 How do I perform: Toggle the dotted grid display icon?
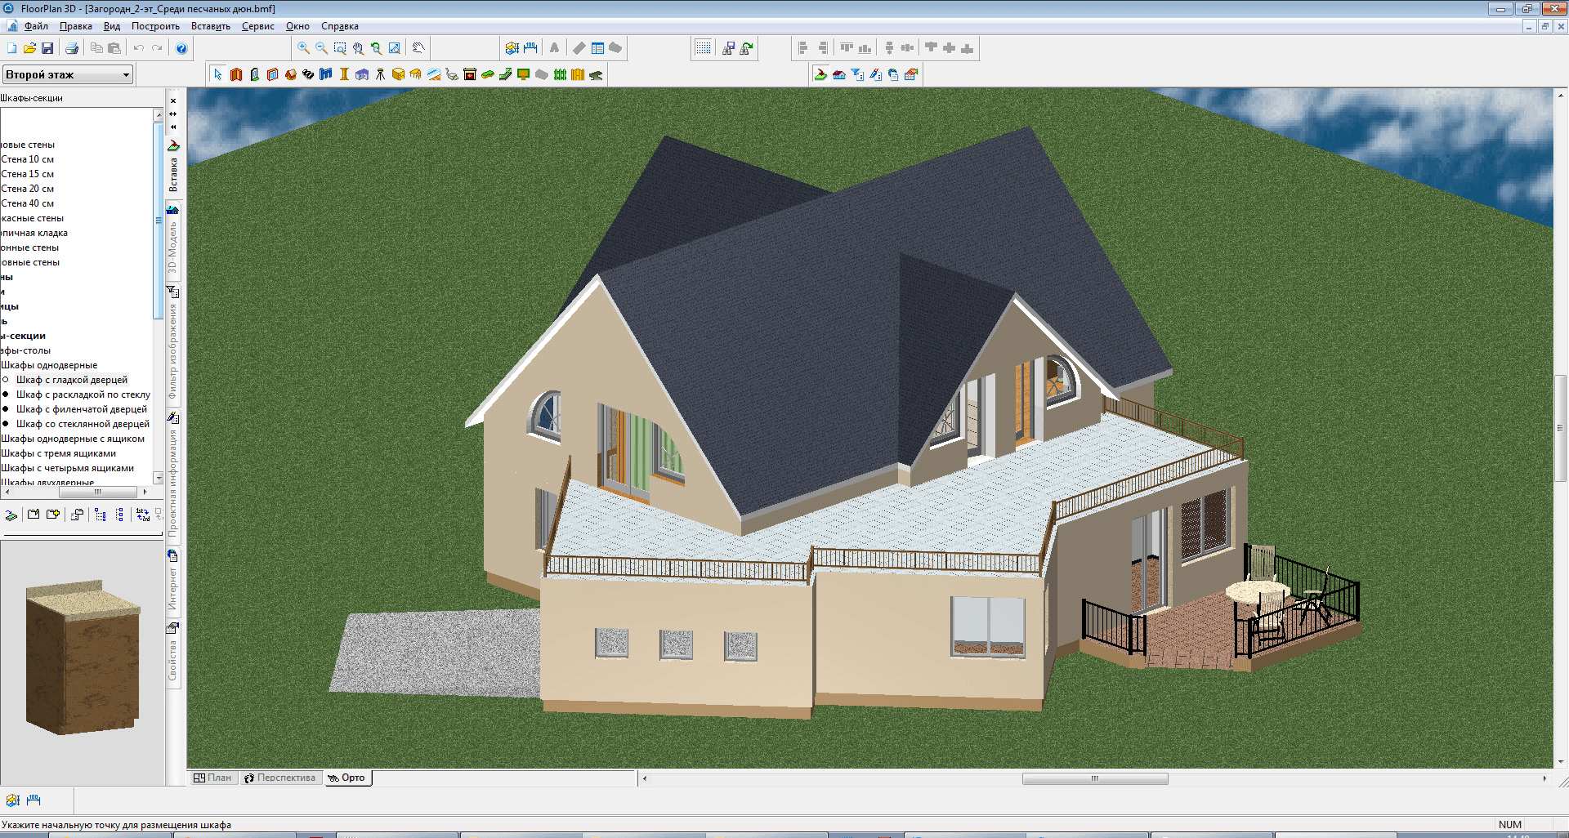pos(703,48)
